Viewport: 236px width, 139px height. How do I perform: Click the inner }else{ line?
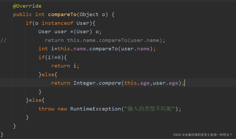pyautogui.click(x=48, y=75)
